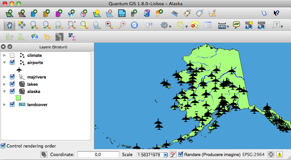Select the majrivers layer name
Viewport: 291px width, 160px height.
pos(36,77)
